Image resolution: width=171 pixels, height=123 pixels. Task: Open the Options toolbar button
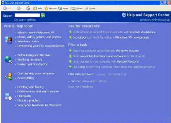point(90,8)
